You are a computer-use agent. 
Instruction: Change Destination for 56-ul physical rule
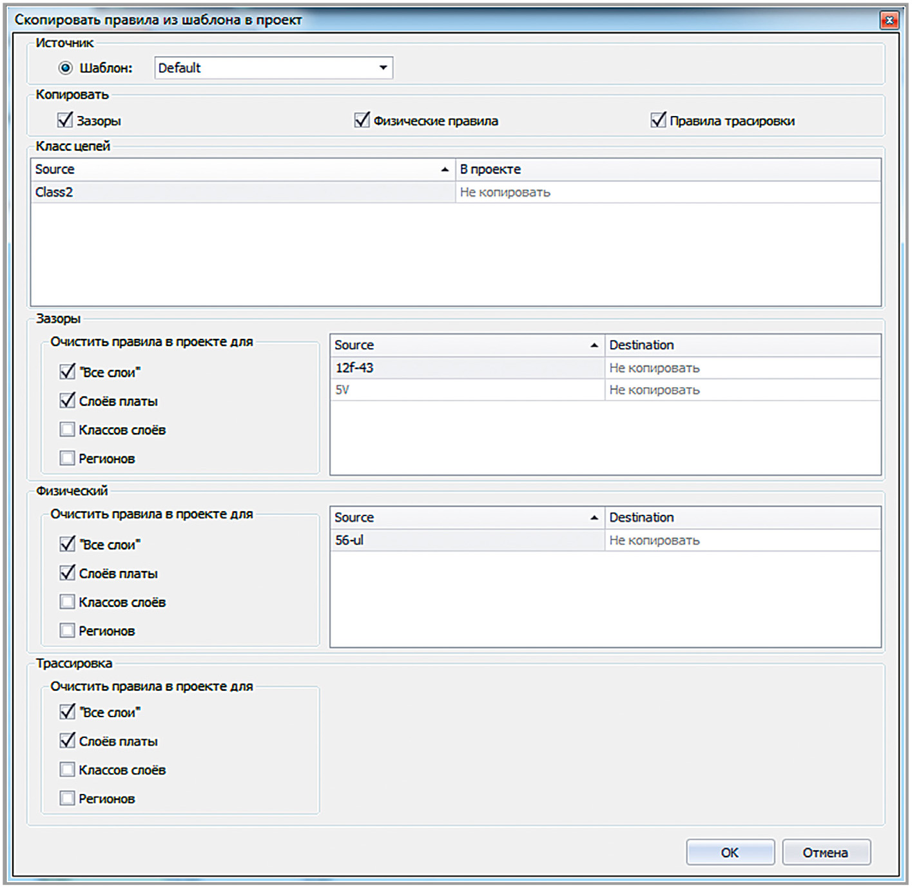point(741,540)
